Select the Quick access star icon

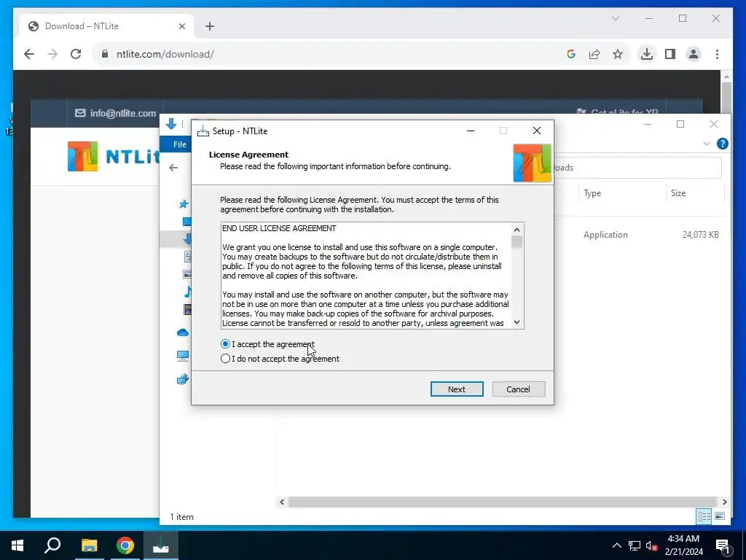click(183, 205)
